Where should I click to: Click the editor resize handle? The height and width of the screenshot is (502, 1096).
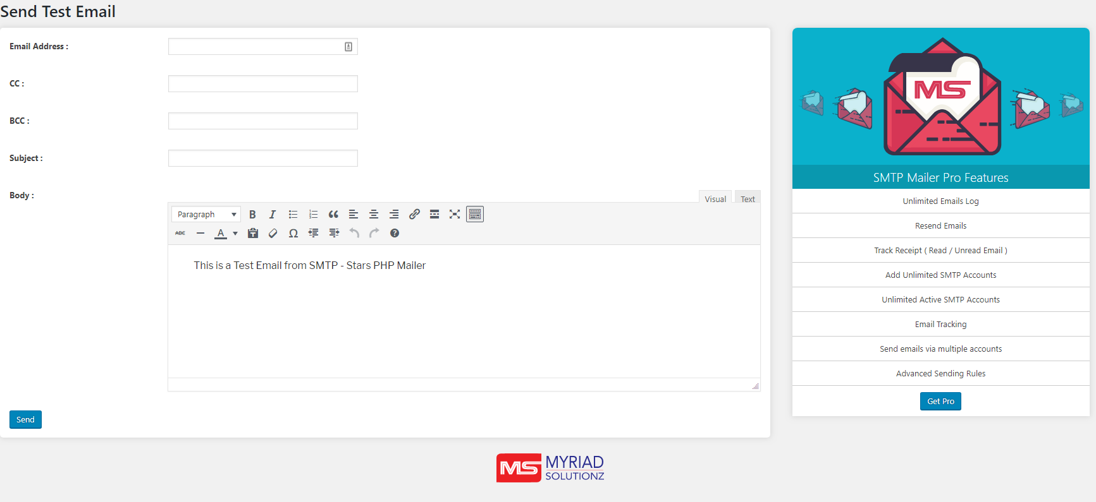[x=756, y=386]
